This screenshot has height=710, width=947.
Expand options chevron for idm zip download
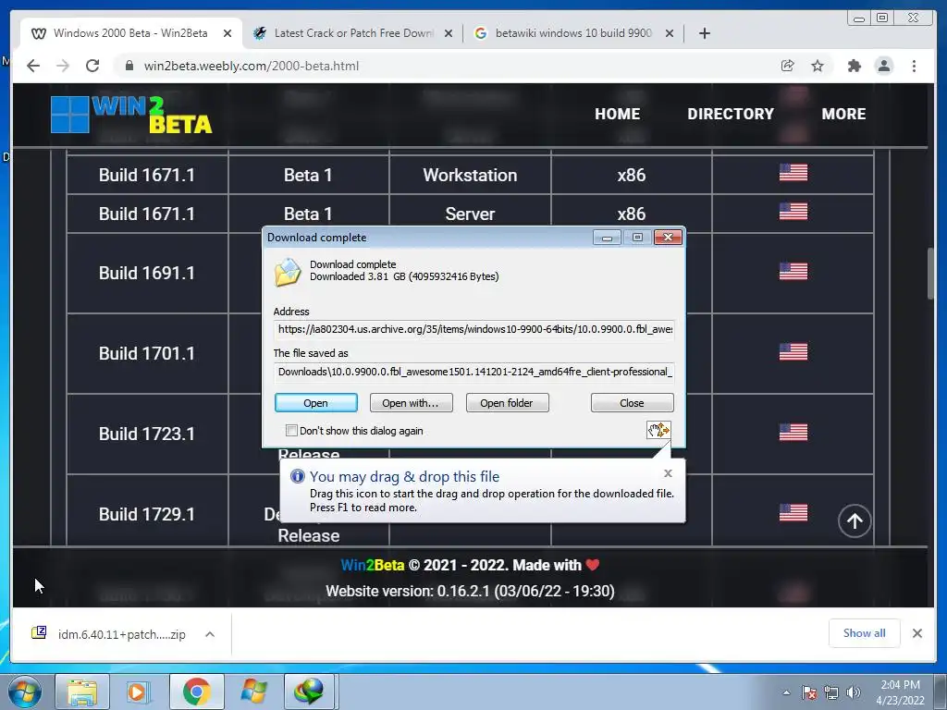tap(210, 634)
